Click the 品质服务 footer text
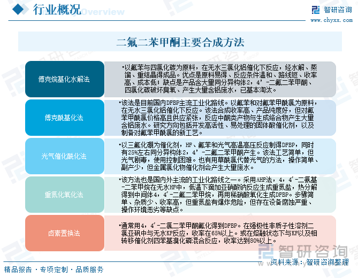This screenshot has height=278, width=358. (x=89, y=269)
